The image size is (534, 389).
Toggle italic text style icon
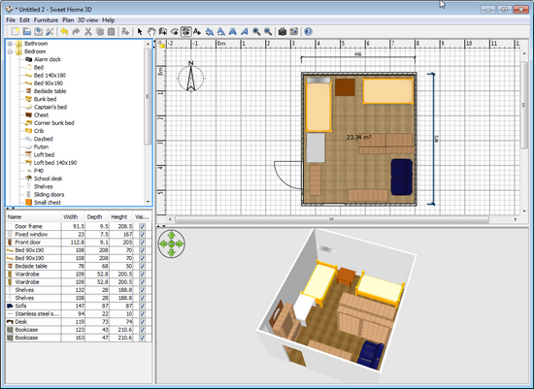[x=244, y=32]
